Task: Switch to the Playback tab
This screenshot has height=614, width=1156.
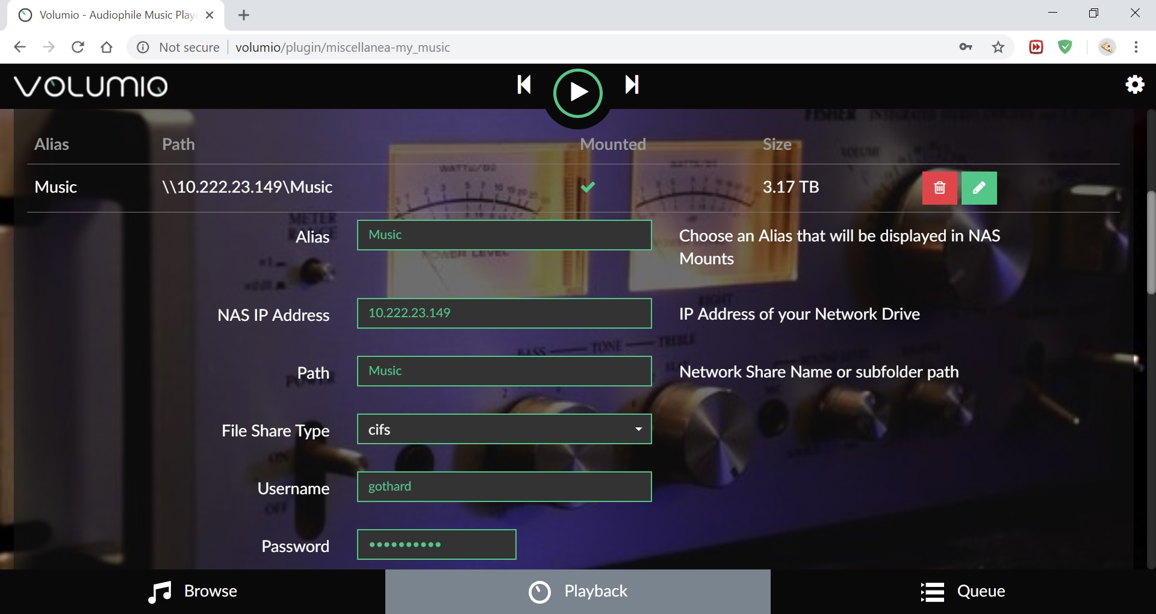Action: pos(578,592)
